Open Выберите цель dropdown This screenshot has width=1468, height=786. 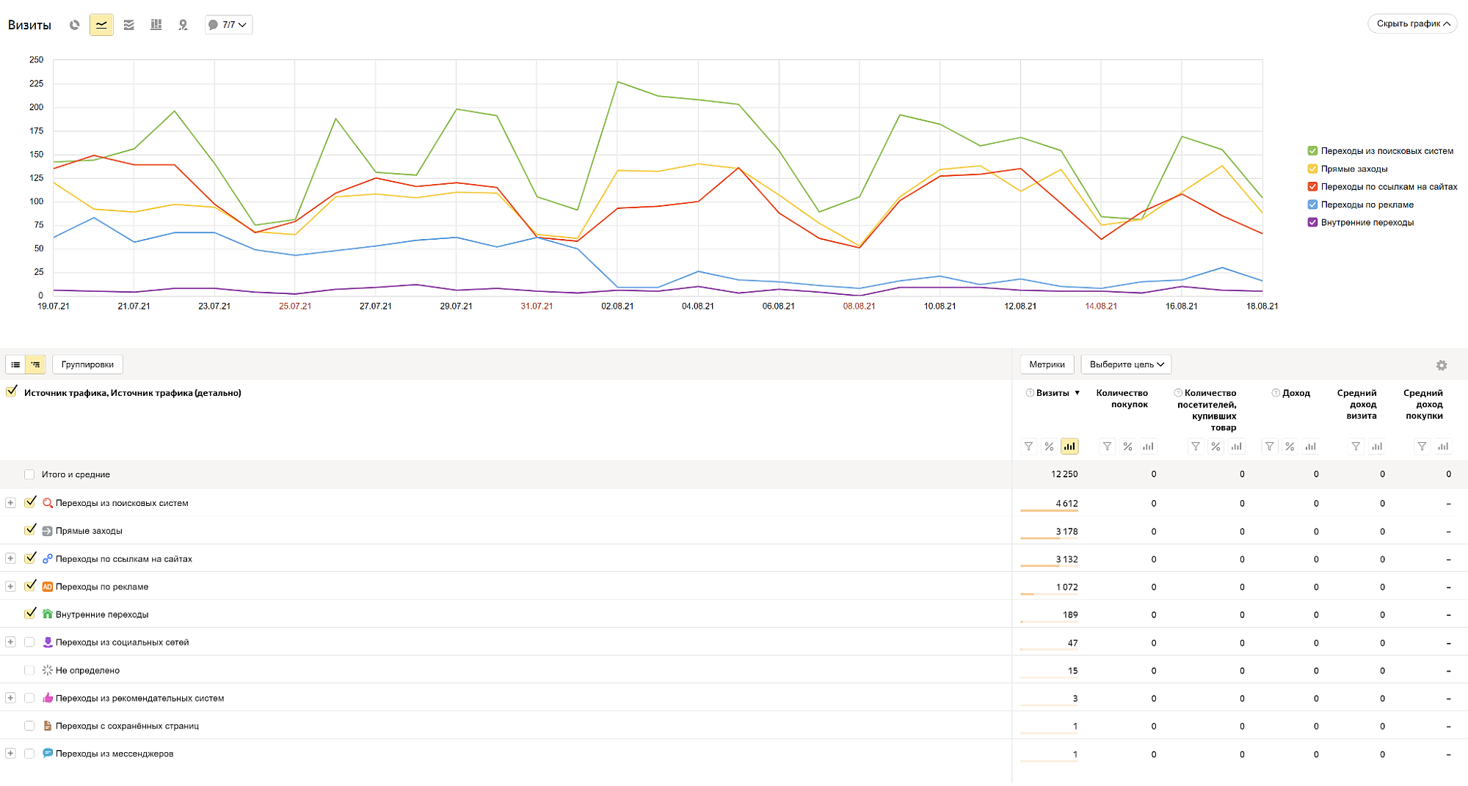(1126, 364)
